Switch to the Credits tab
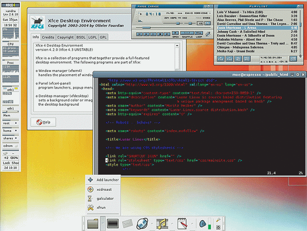This screenshot has width=307, height=231. pos(48,37)
